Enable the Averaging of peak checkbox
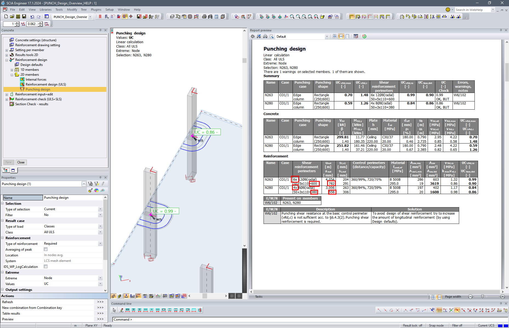 (46, 249)
